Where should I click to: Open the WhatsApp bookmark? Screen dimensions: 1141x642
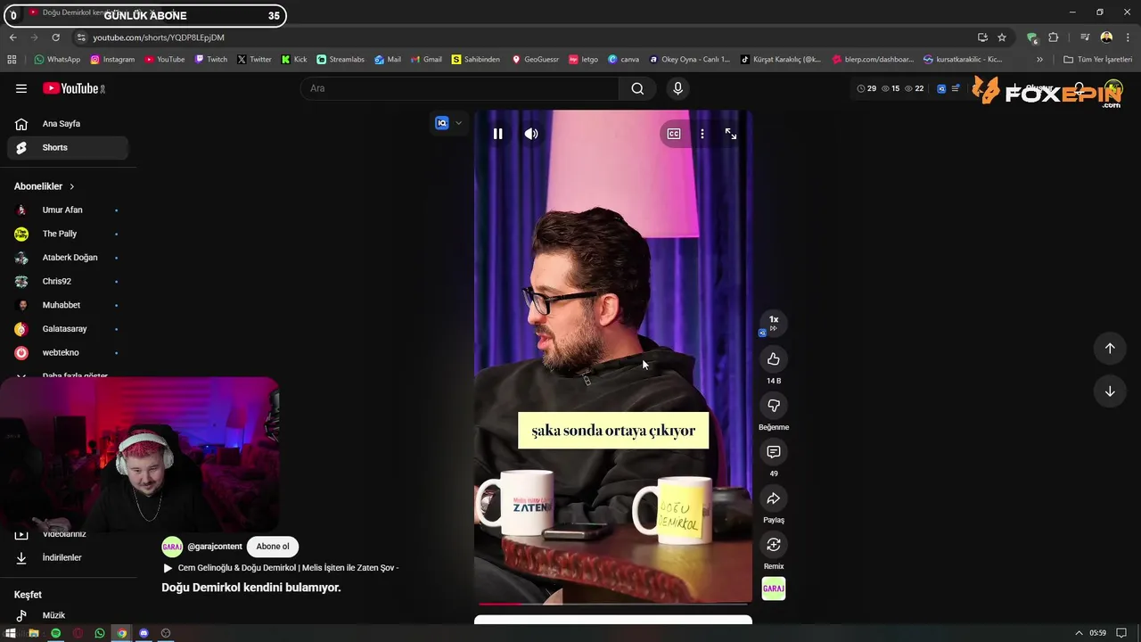[57, 60]
